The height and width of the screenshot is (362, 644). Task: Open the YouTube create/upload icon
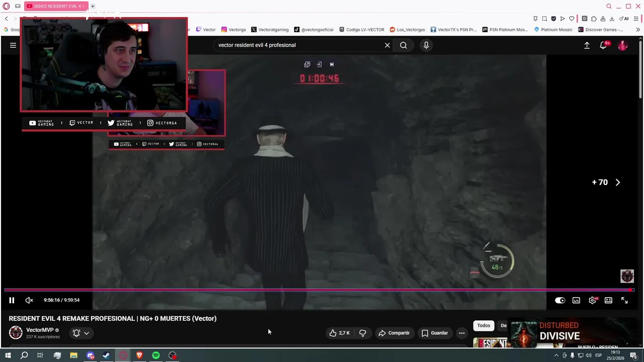coord(587,45)
